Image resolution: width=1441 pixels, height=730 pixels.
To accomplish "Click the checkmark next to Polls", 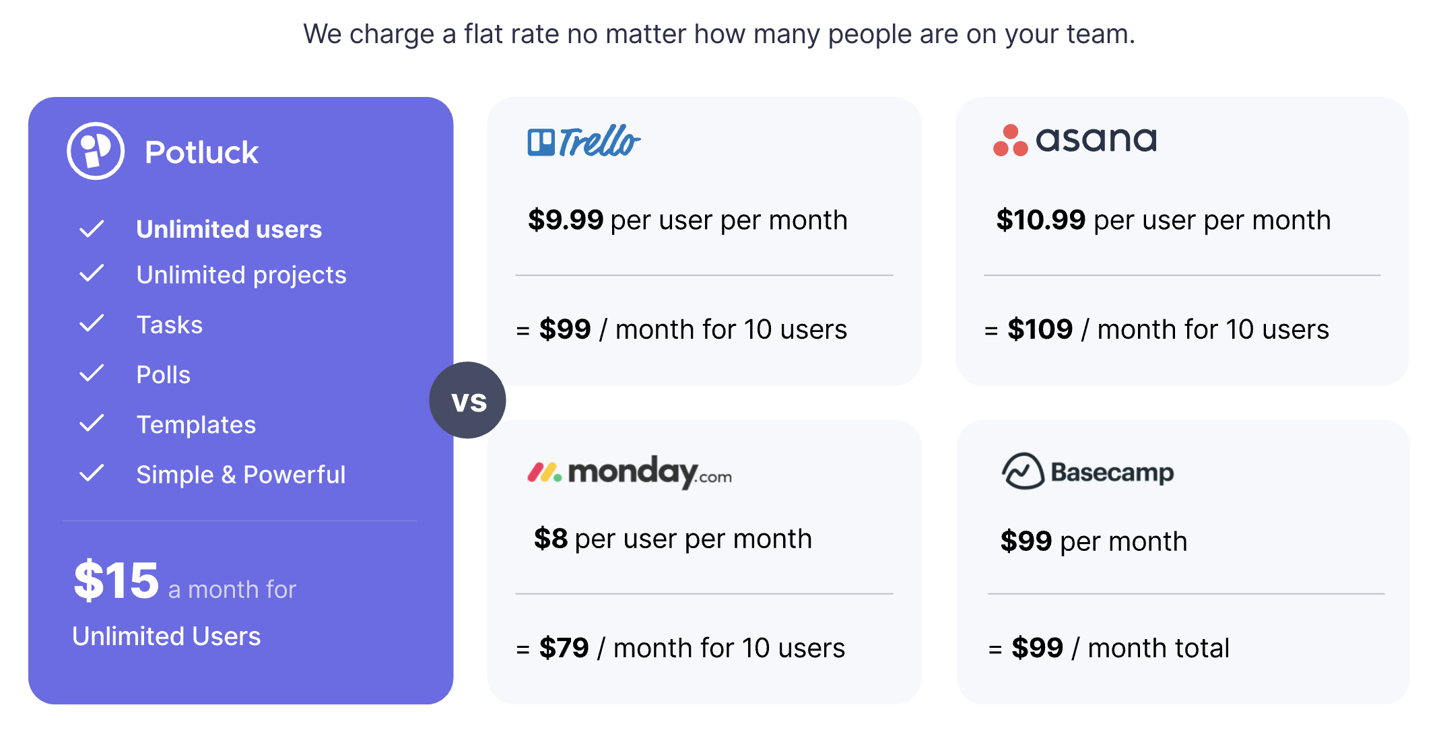I will click(x=92, y=373).
